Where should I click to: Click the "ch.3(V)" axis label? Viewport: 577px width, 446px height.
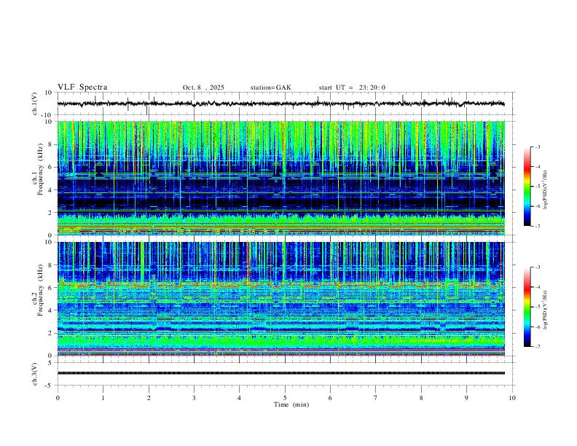[x=35, y=375]
